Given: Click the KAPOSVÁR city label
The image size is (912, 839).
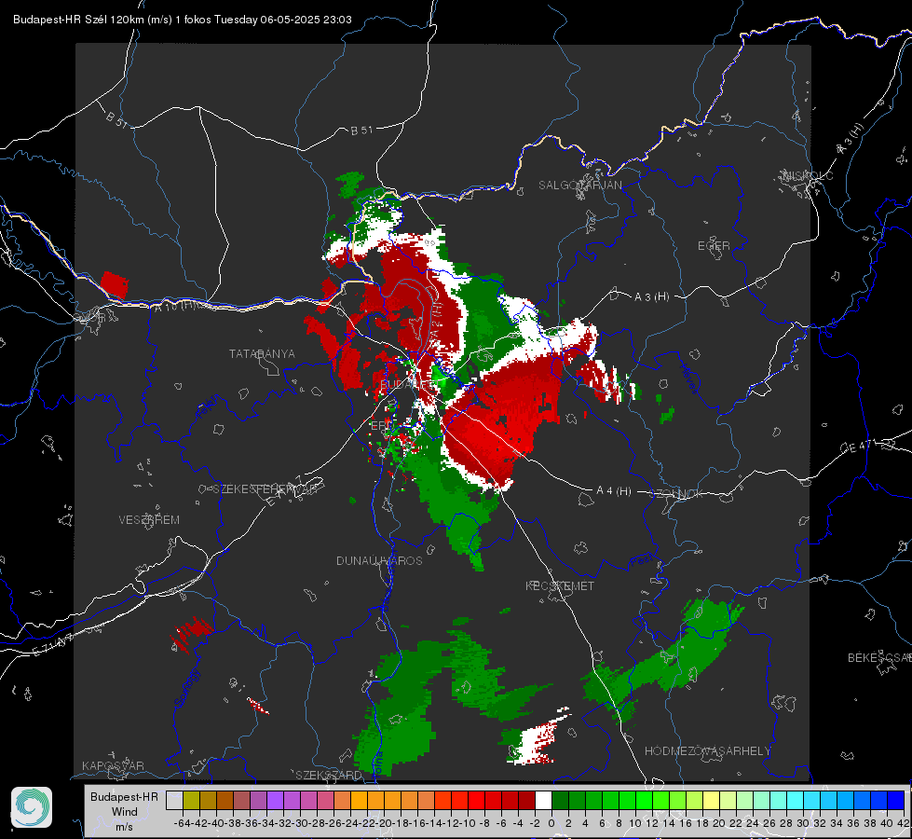Looking at the screenshot, I should click(x=113, y=765).
